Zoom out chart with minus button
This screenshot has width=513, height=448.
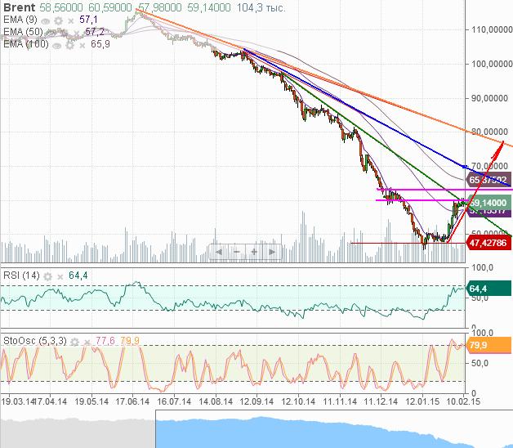236,252
